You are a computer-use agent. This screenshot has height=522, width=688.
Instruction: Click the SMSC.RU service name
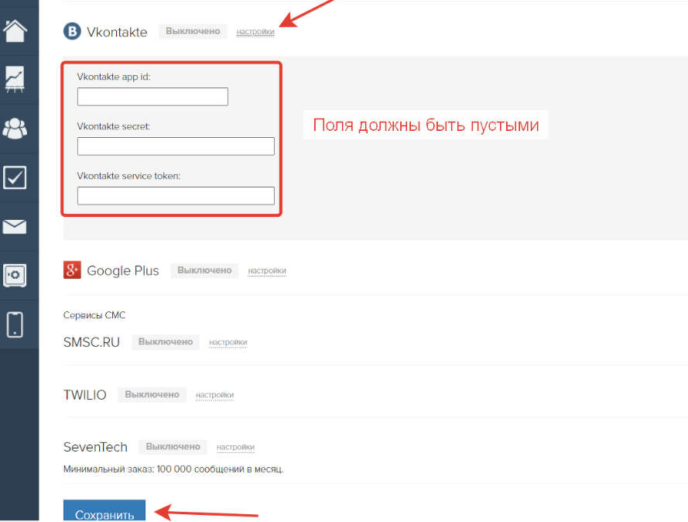point(91,342)
